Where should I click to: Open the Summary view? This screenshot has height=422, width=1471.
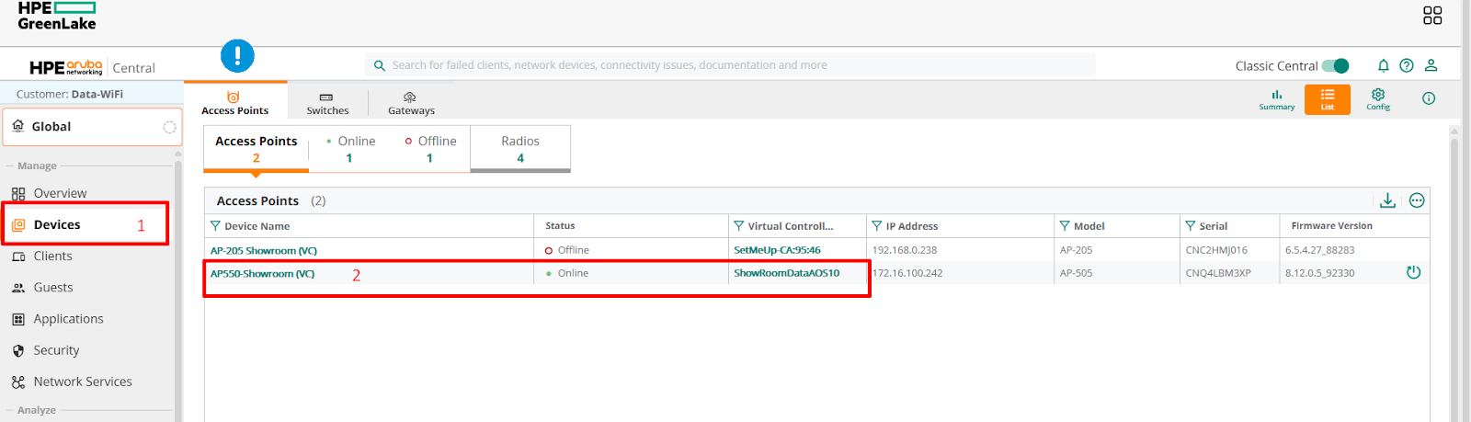point(1277,99)
